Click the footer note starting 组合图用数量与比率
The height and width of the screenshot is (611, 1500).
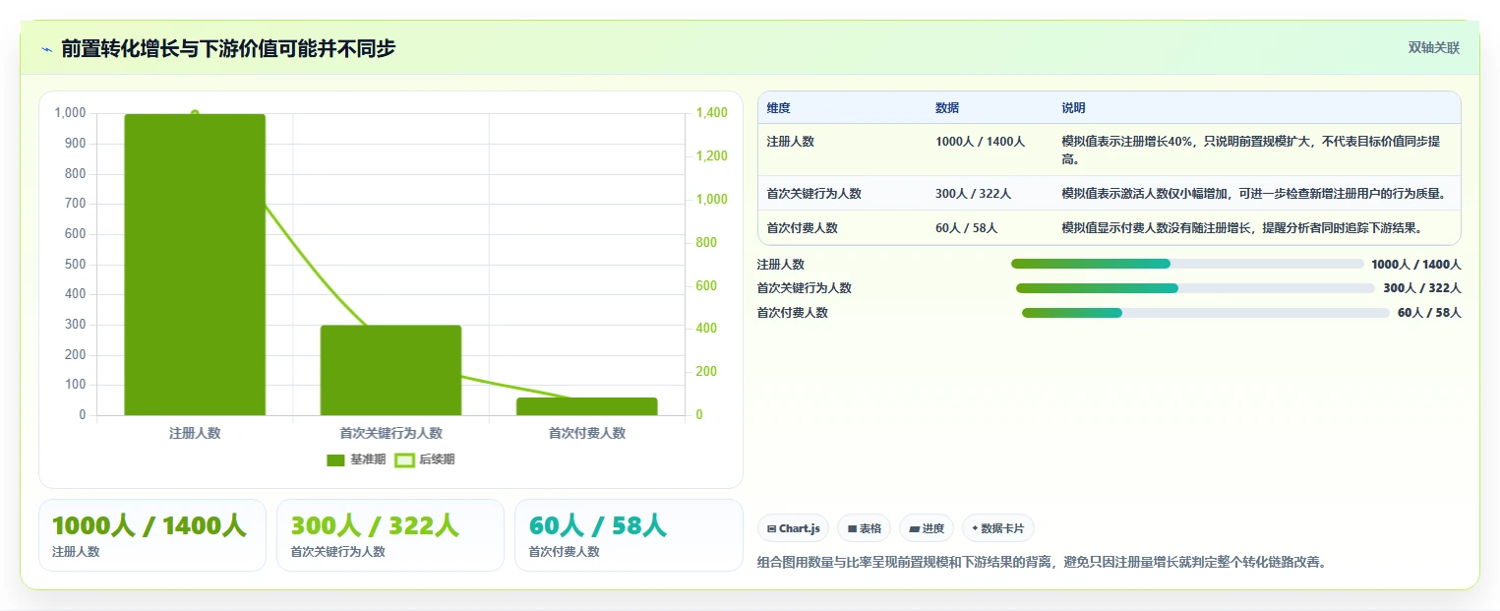point(1043,563)
